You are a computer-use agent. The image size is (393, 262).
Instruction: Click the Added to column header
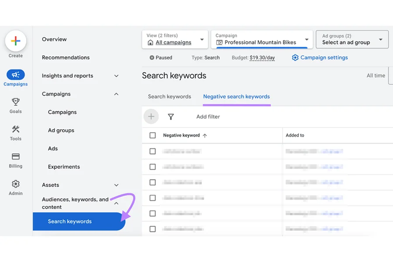295,135
